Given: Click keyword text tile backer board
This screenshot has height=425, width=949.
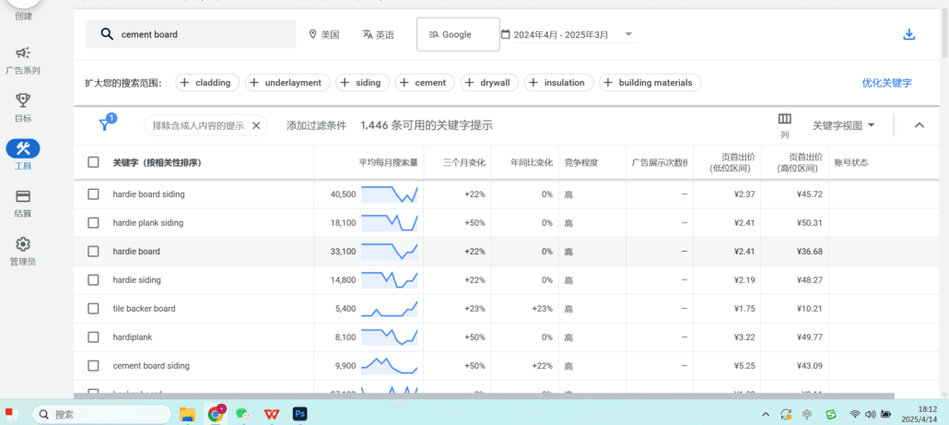Looking at the screenshot, I should point(144,308).
